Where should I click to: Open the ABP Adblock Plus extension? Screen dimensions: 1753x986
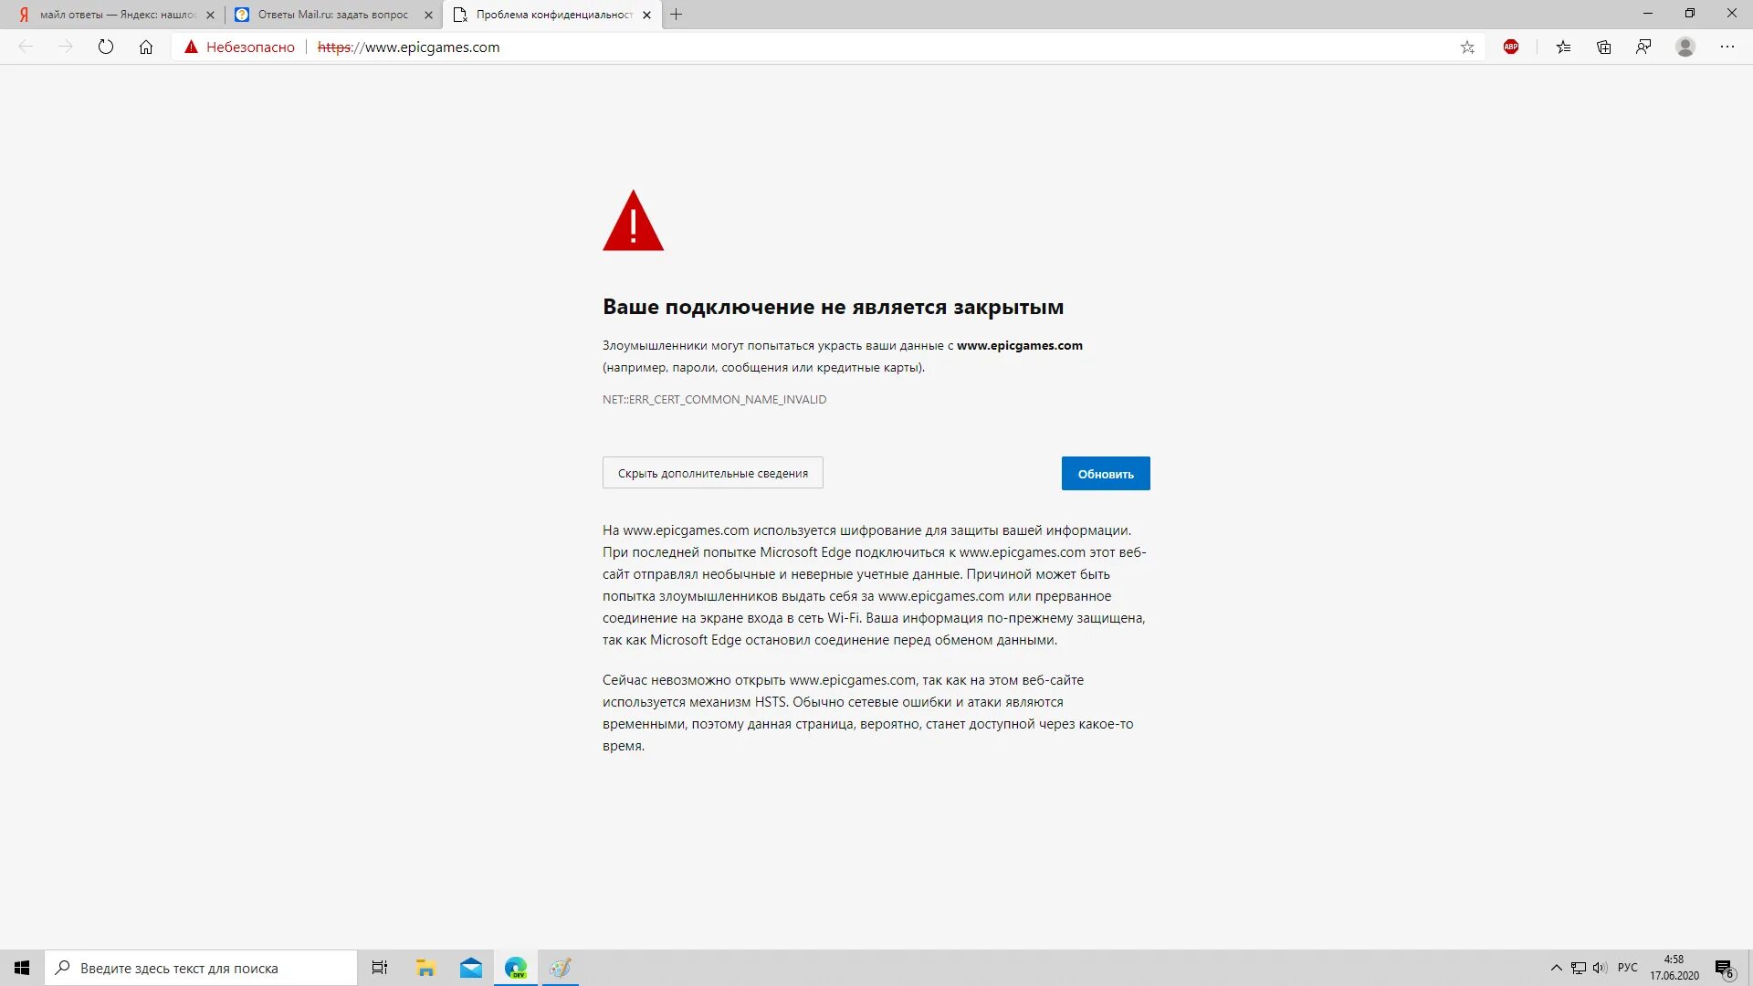pyautogui.click(x=1511, y=47)
